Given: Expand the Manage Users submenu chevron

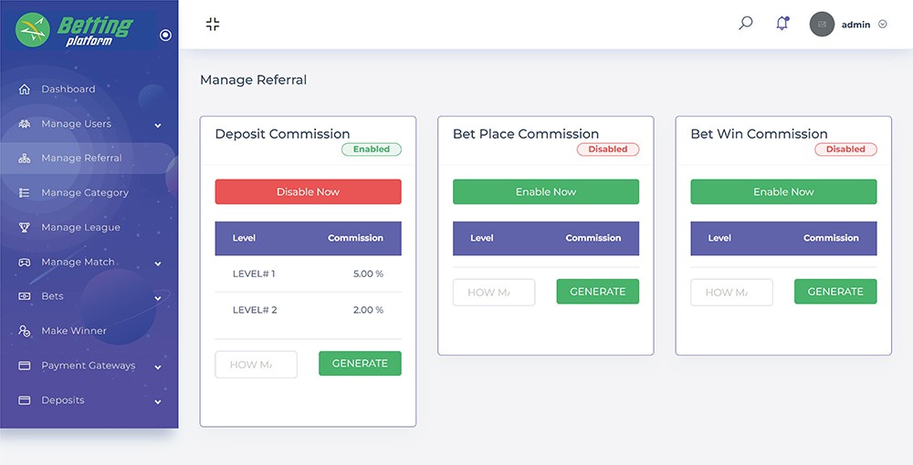Looking at the screenshot, I should coord(158,125).
